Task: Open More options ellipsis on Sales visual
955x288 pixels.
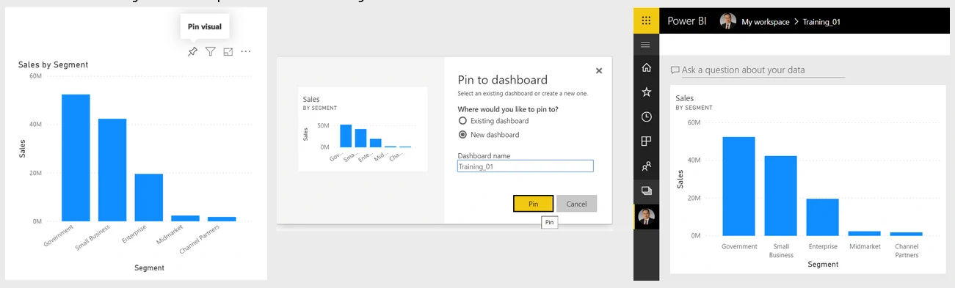Action: point(246,51)
